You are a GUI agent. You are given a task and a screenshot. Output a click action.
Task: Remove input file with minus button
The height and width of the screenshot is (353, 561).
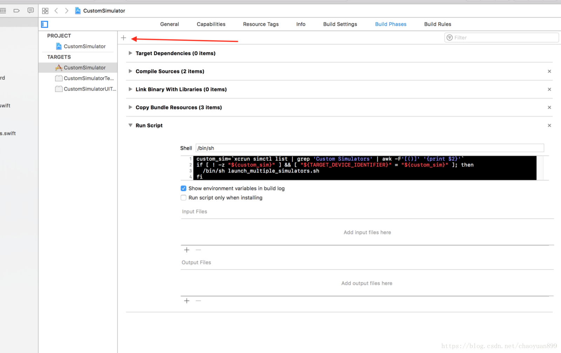(198, 250)
